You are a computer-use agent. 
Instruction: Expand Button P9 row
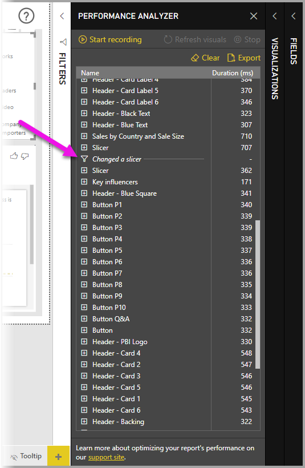point(84,296)
